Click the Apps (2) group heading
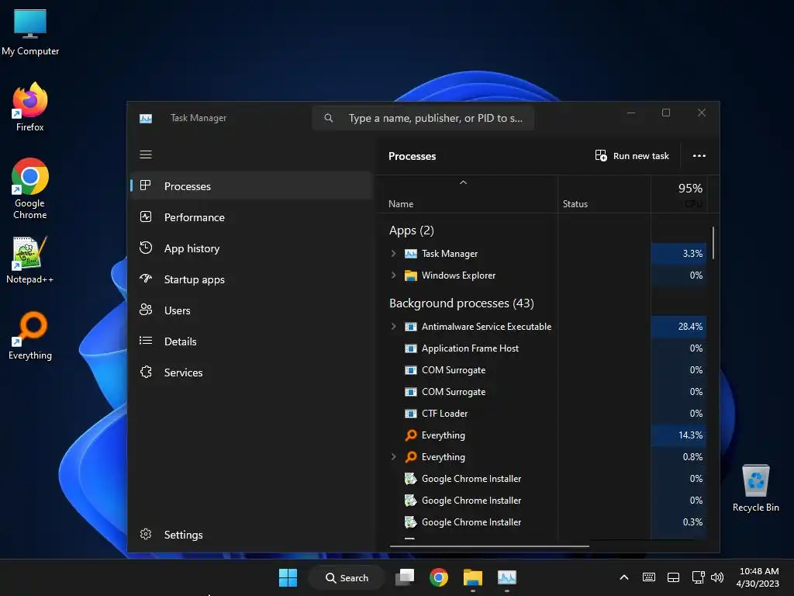 tap(411, 230)
